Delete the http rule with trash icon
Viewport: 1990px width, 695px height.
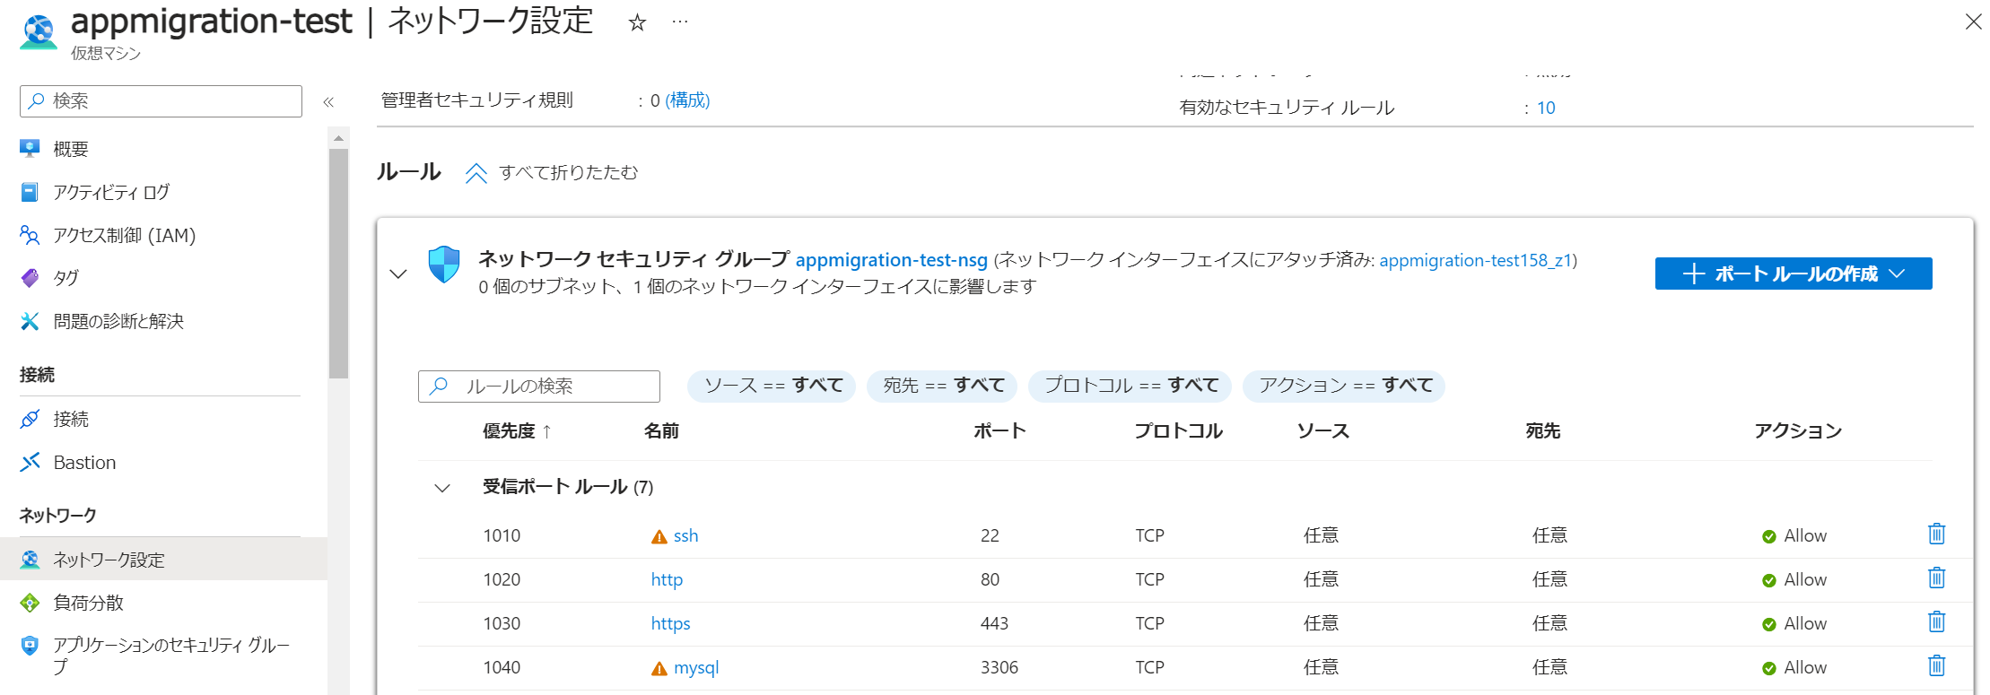click(x=1937, y=578)
